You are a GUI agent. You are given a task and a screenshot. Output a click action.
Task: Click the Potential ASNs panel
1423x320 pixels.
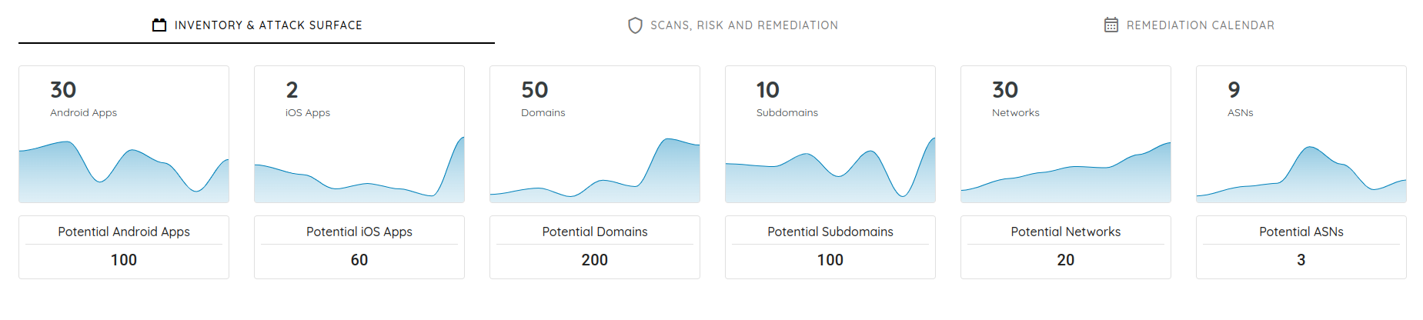point(1301,247)
